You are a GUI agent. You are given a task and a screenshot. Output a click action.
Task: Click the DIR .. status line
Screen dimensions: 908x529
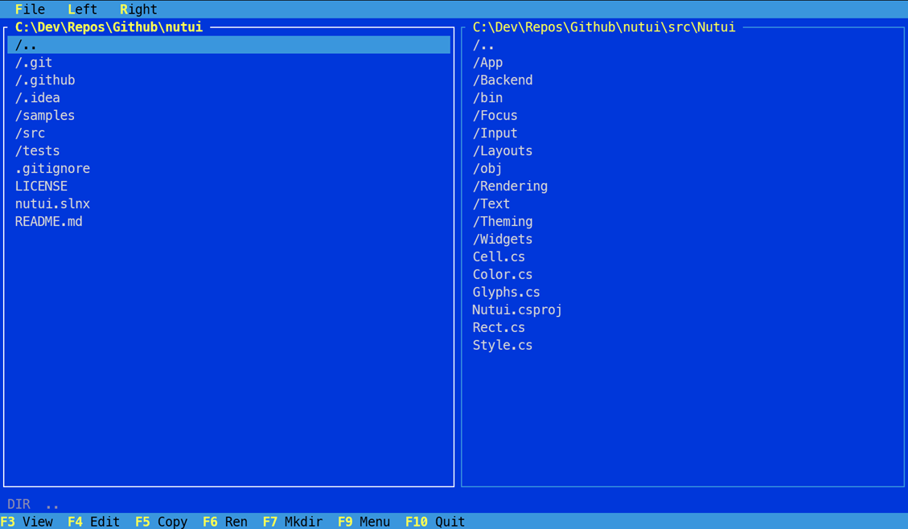tap(33, 504)
